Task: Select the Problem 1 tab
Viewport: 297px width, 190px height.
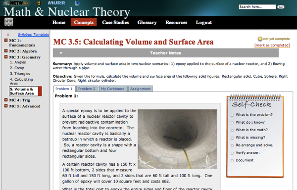Action: pos(64,89)
